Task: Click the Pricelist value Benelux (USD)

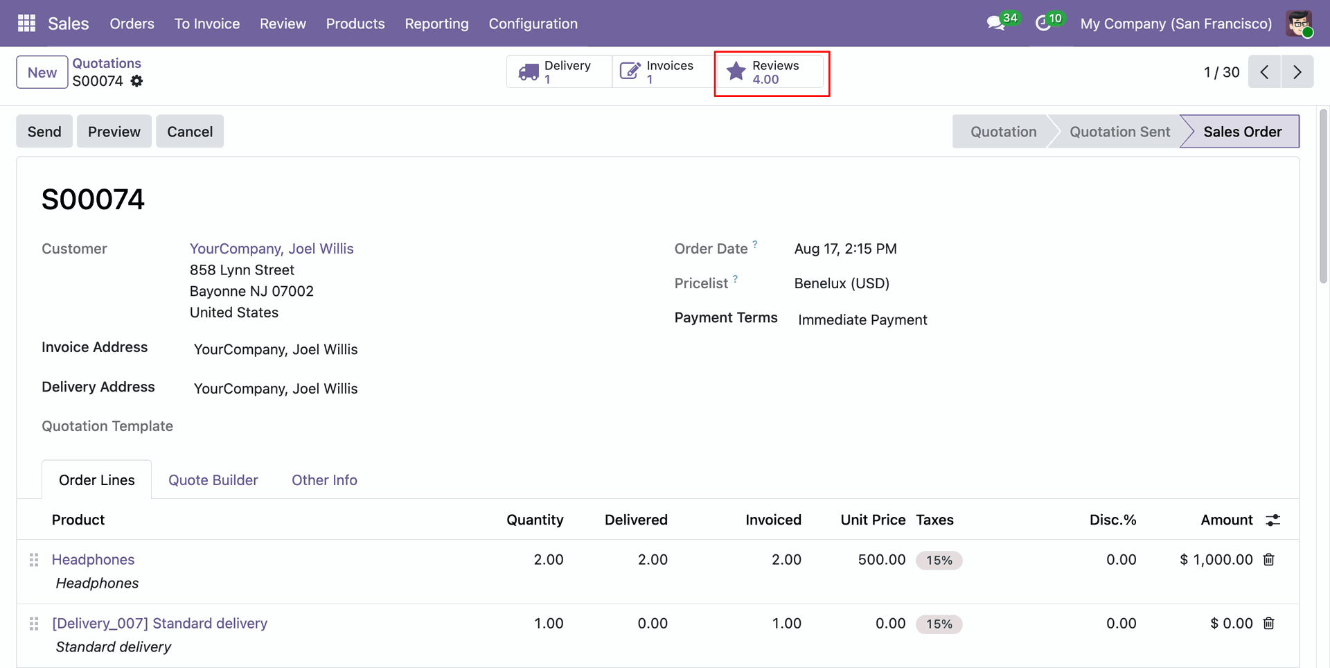Action: 842,283
